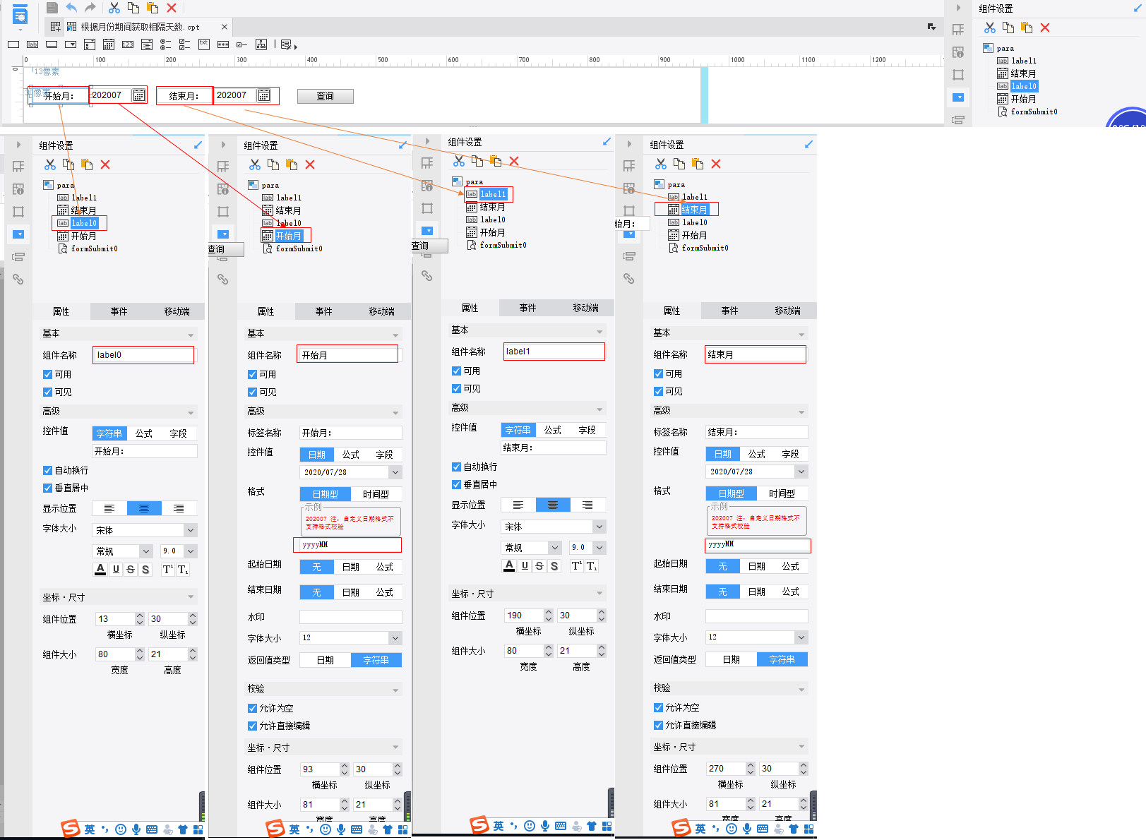The image size is (1146, 840).
Task: Set 返回值类型 to 日期 in 结束月 panel
Action: [x=732, y=659]
